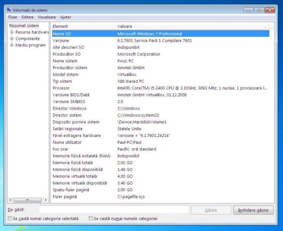Enable Se caută numai categoria selectată

tap(10, 218)
